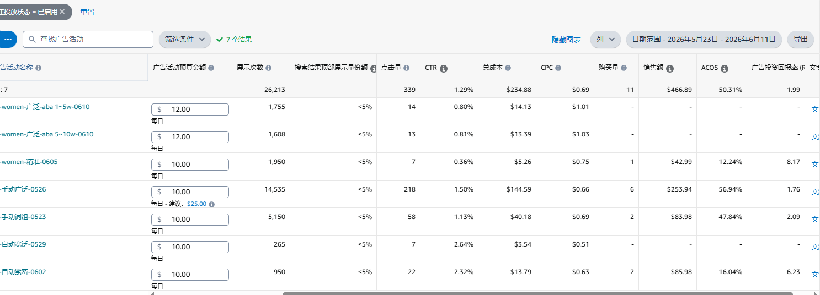Open campaign women-精准-0605
This screenshot has height=295, width=820.
click(29, 162)
